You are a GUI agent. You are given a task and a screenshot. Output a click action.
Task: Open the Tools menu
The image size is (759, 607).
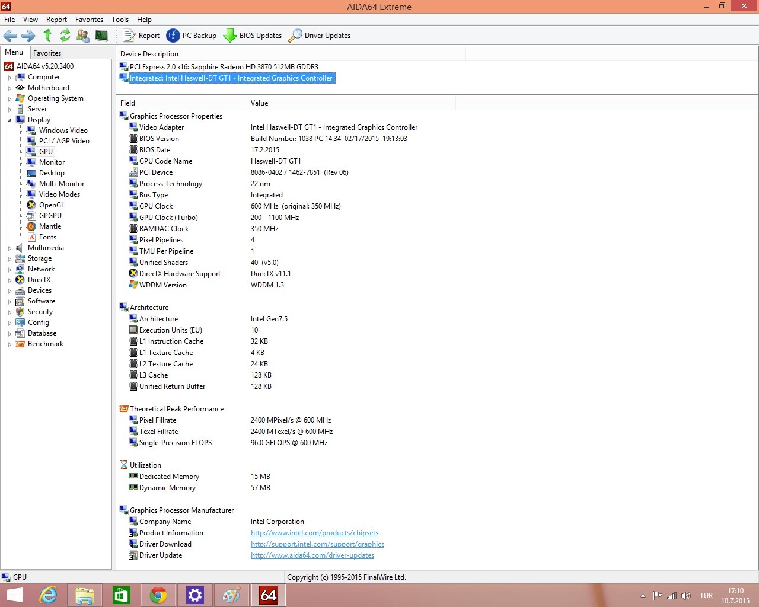120,19
